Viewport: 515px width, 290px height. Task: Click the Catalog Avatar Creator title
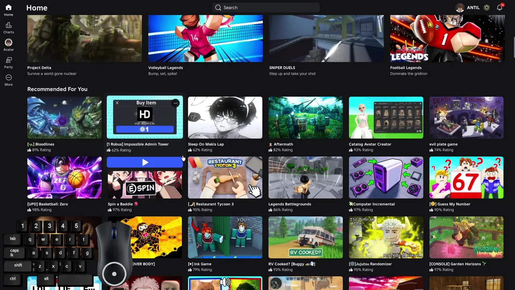(x=370, y=144)
